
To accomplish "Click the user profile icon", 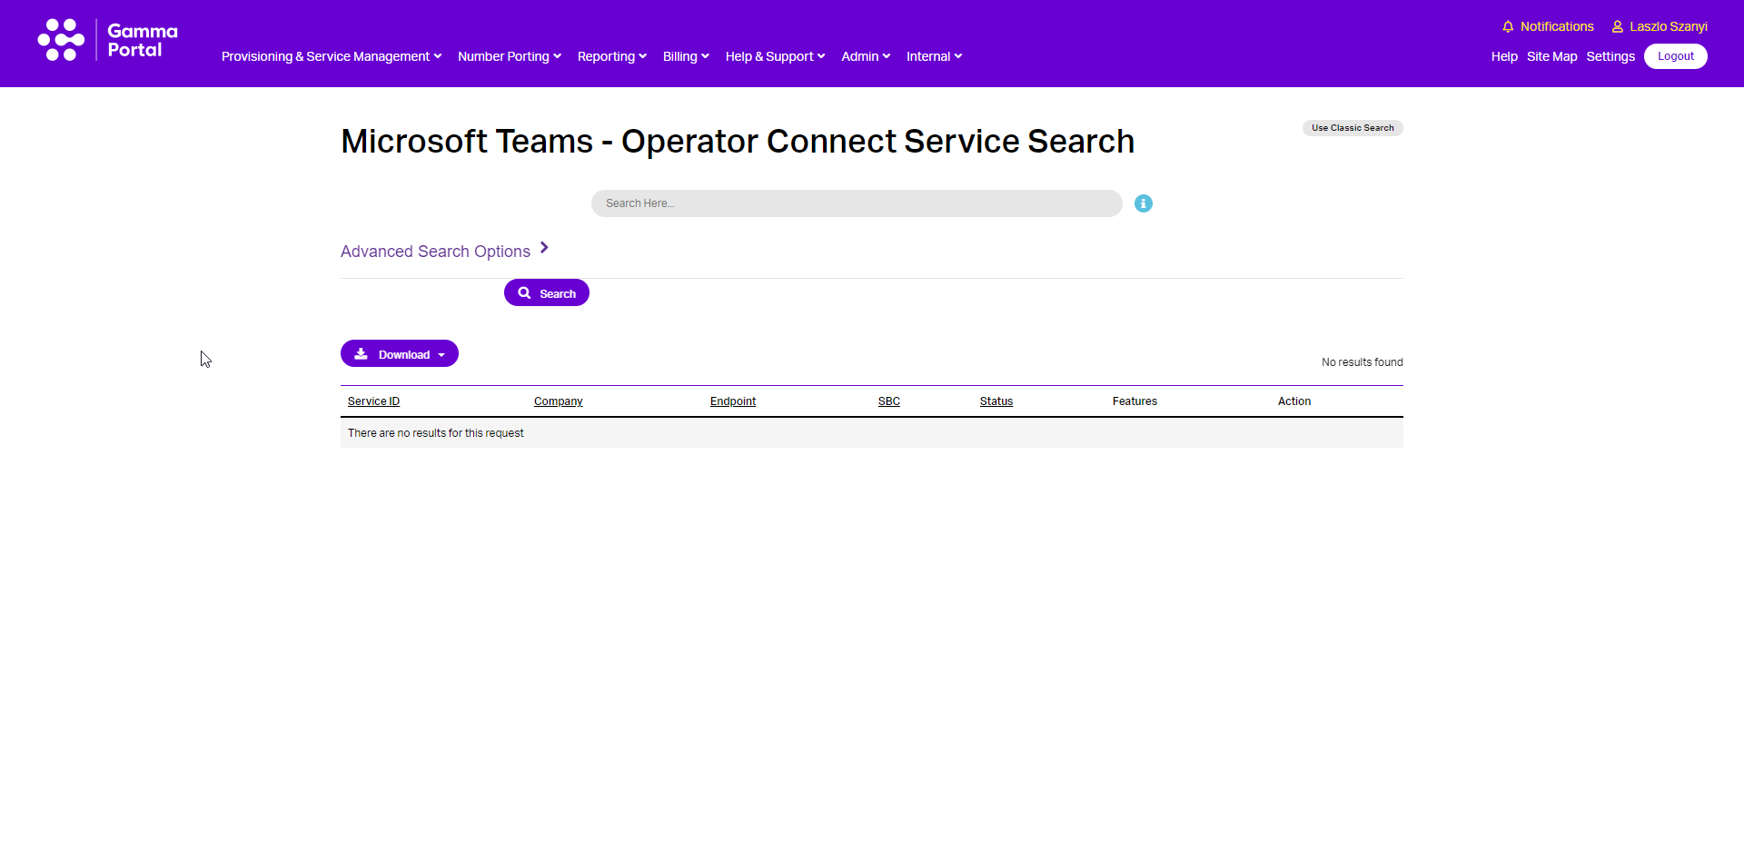I will [1618, 26].
